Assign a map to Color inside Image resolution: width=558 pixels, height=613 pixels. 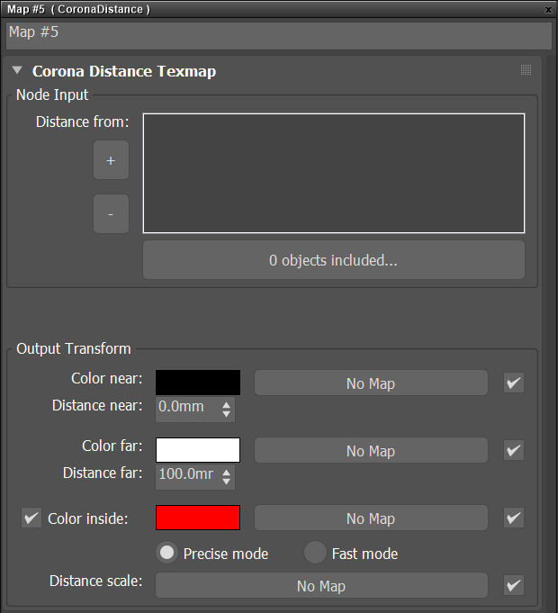[371, 518]
